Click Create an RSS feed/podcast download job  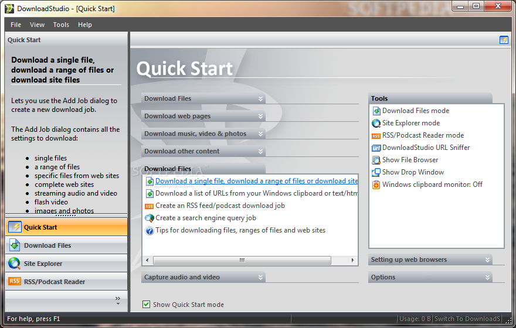point(220,206)
